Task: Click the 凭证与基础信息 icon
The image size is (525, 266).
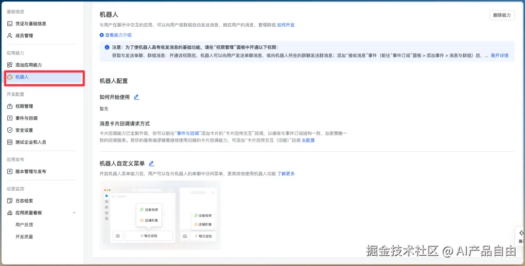Action: point(10,24)
